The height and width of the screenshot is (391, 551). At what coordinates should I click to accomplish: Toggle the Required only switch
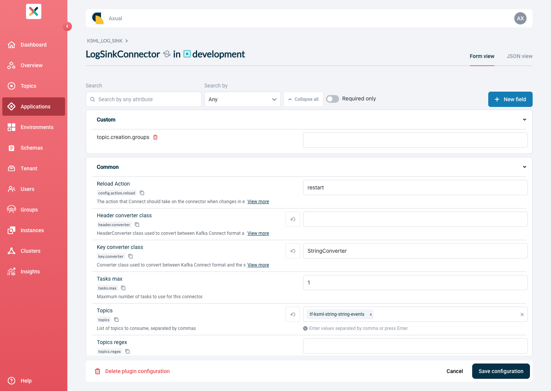(x=333, y=99)
